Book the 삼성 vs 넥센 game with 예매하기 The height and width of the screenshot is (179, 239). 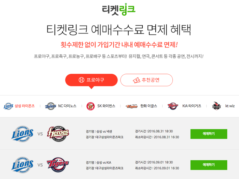tap(209, 134)
